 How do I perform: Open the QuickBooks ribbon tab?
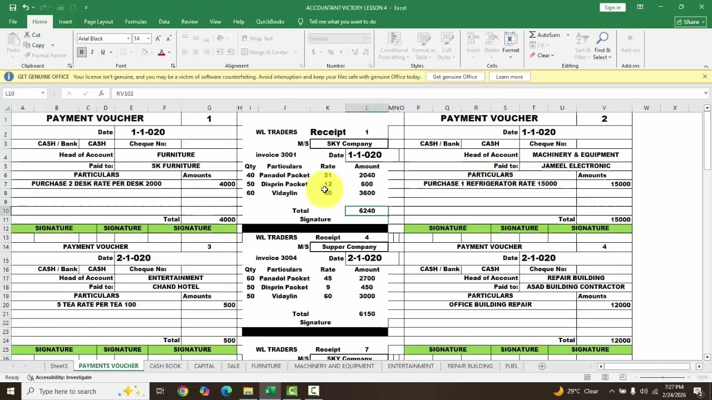click(270, 22)
